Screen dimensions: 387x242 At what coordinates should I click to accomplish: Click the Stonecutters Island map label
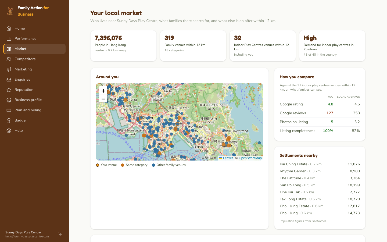[x=131, y=132]
